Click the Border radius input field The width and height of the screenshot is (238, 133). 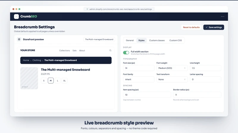point(197,95)
